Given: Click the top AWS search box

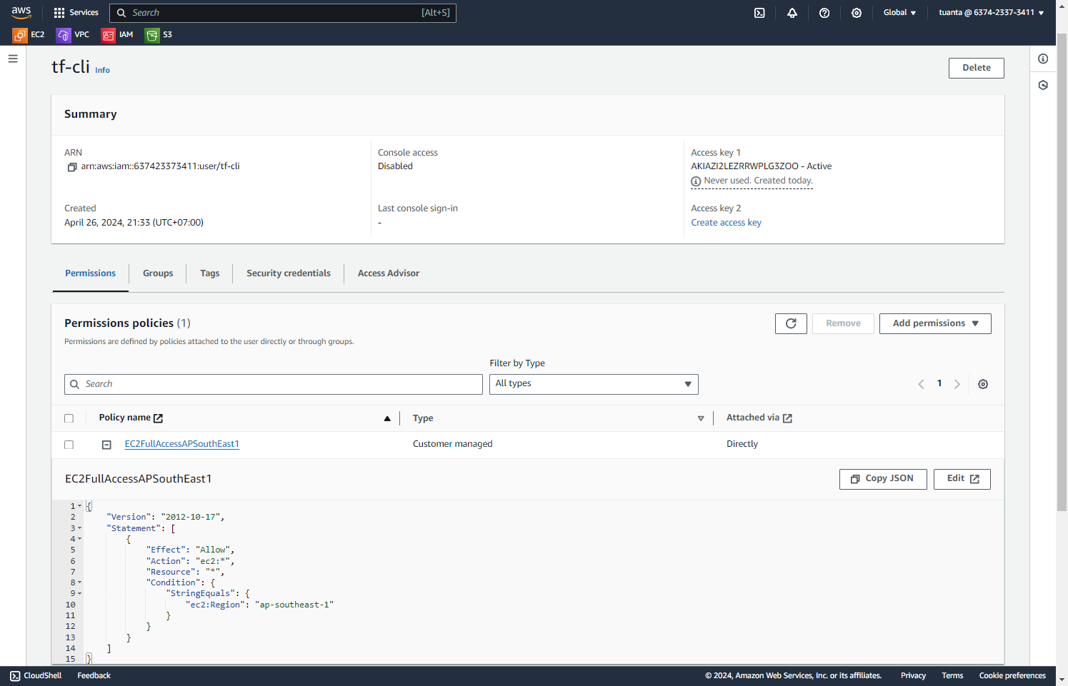Looking at the screenshot, I should 283,13.
